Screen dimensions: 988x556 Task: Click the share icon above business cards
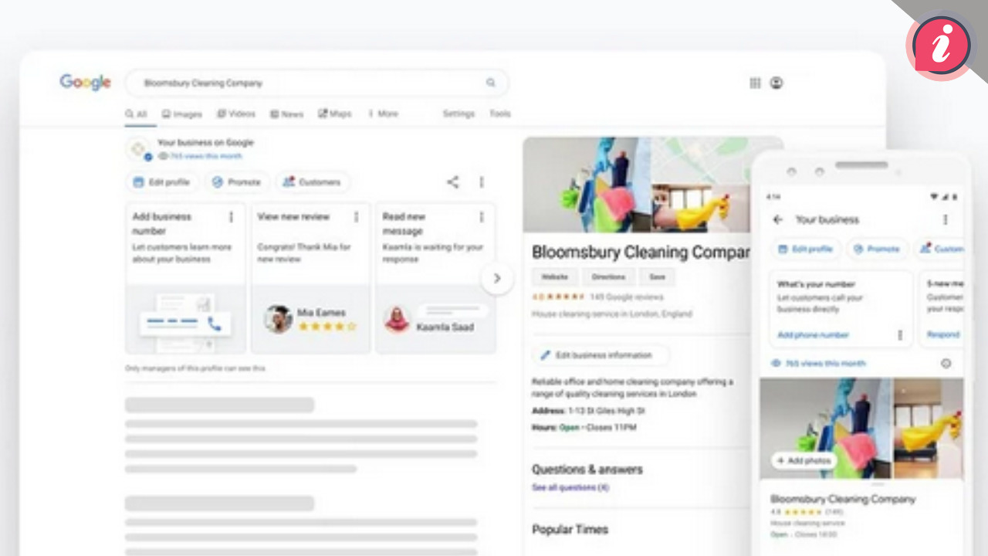452,182
